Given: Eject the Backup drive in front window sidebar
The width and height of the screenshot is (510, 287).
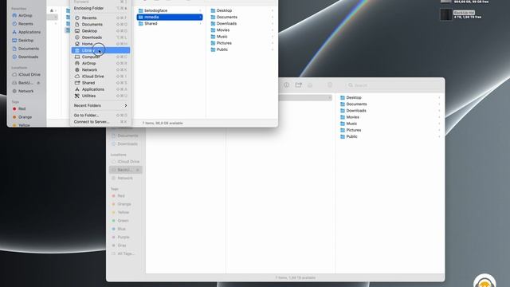Looking at the screenshot, I should point(38,83).
